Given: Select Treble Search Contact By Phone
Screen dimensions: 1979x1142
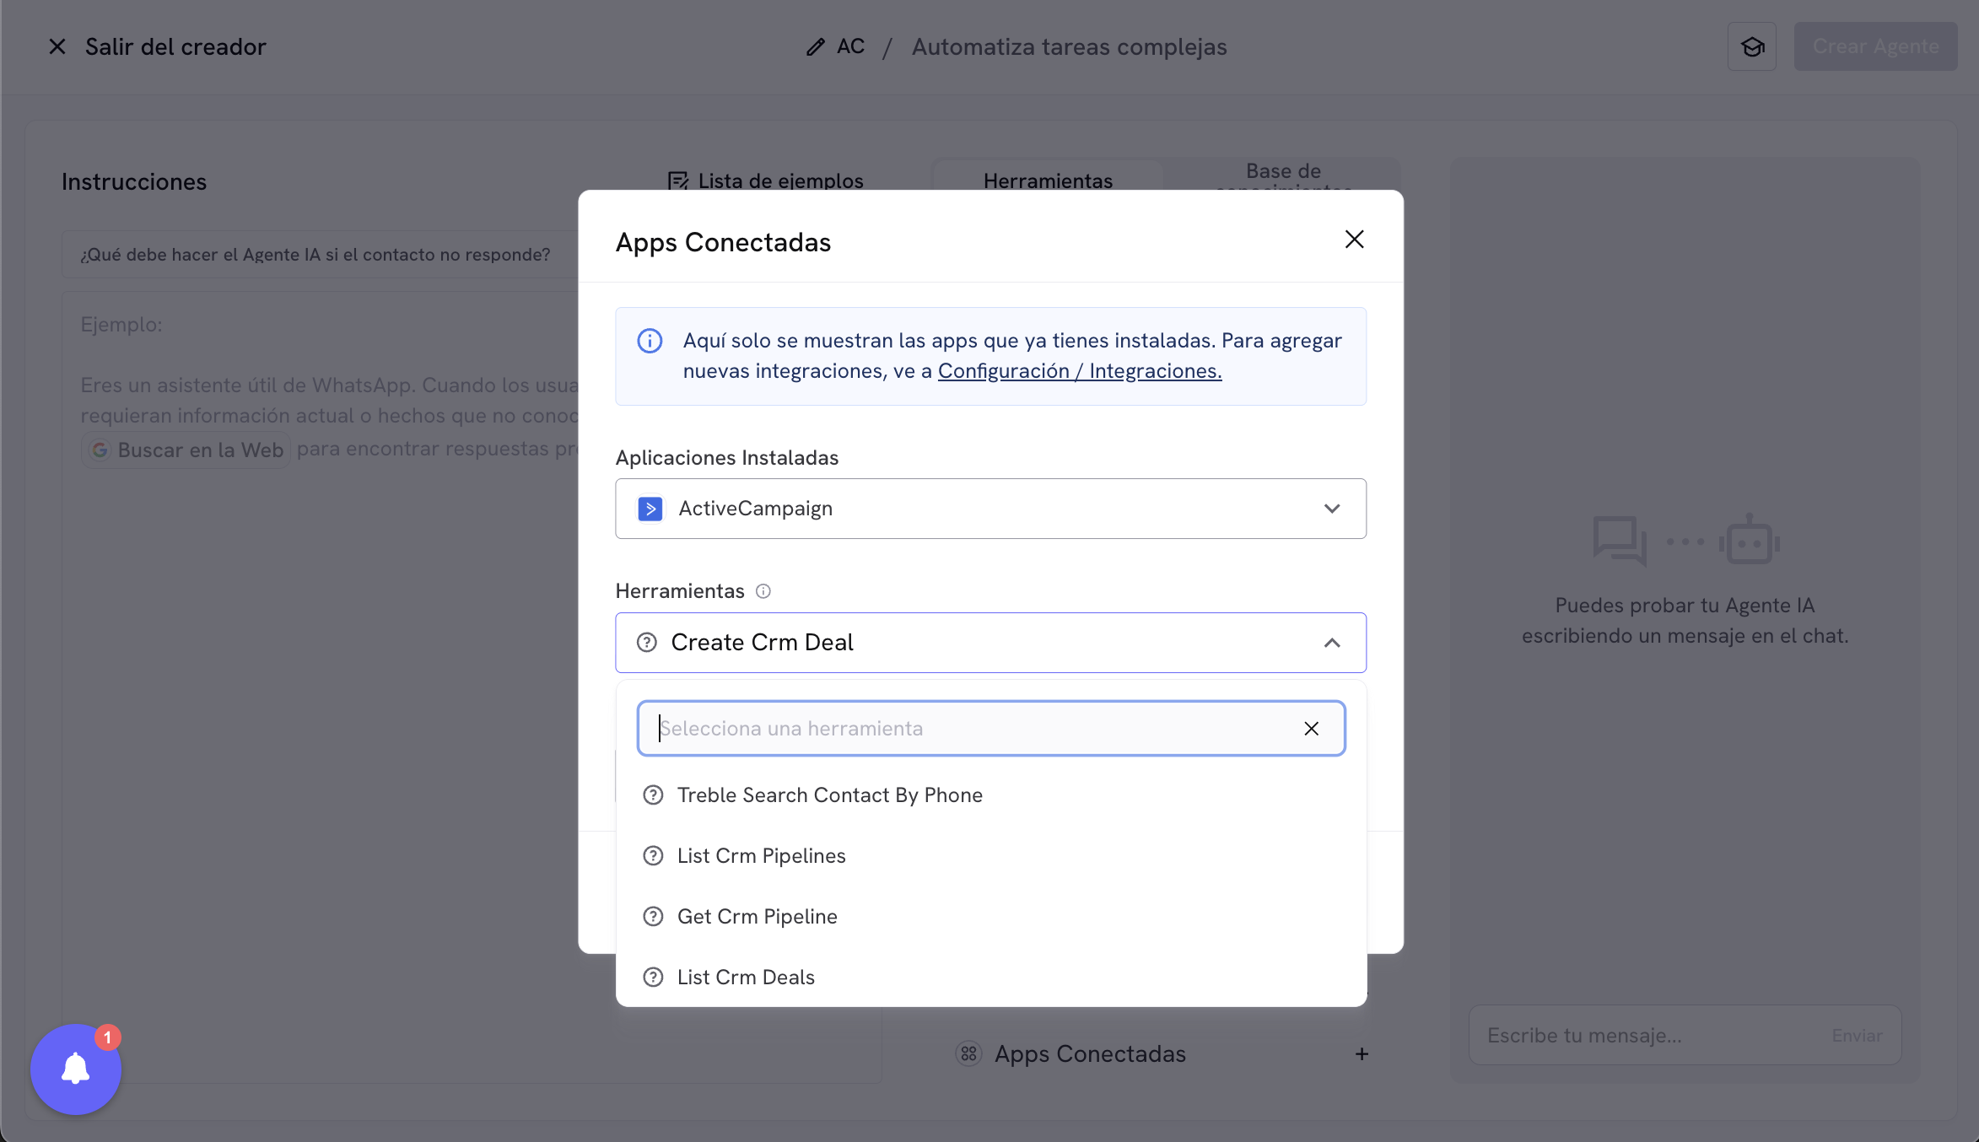Looking at the screenshot, I should (990, 795).
